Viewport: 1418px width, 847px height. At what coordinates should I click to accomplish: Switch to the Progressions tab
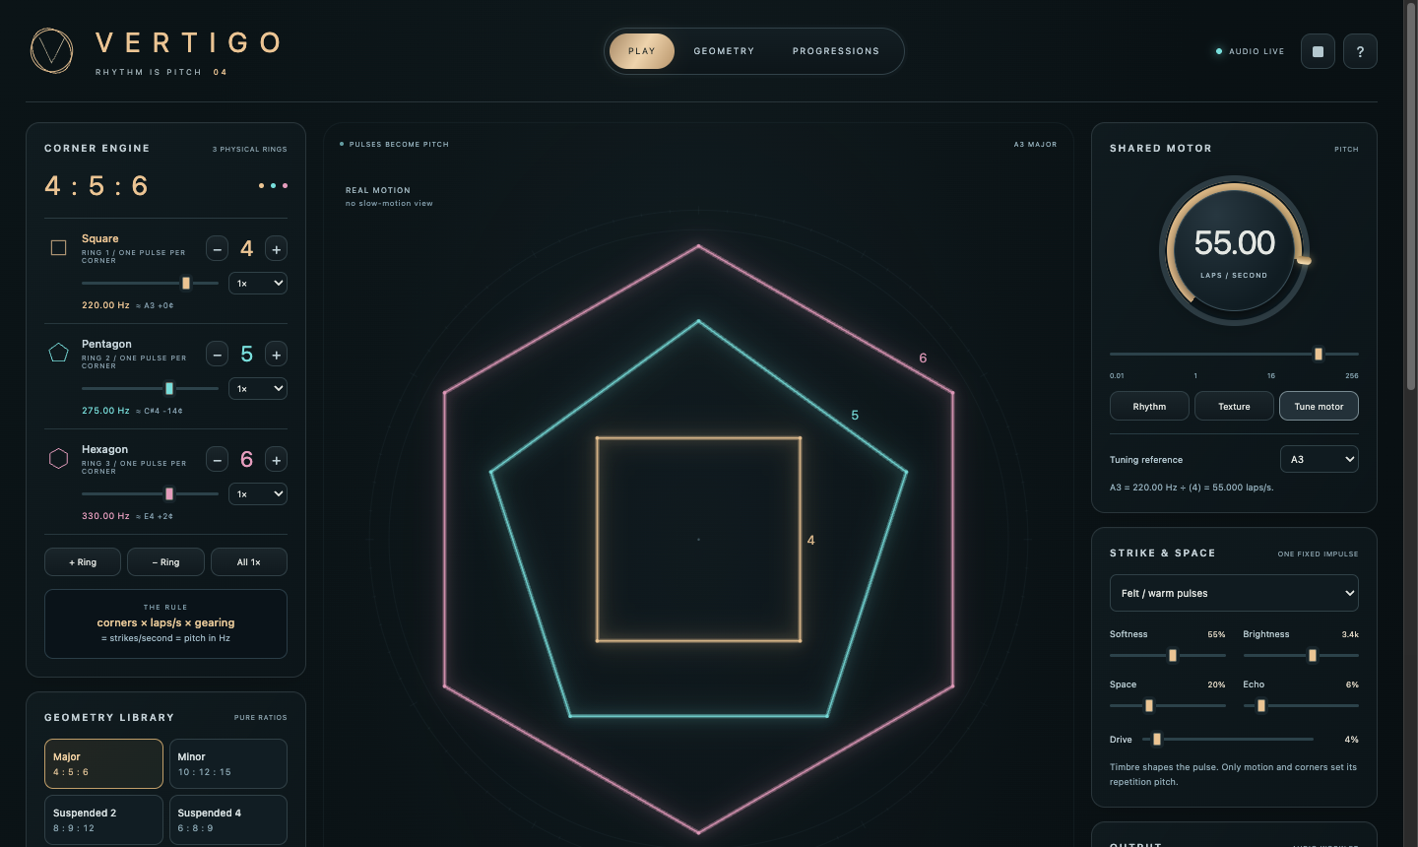pyautogui.click(x=836, y=51)
